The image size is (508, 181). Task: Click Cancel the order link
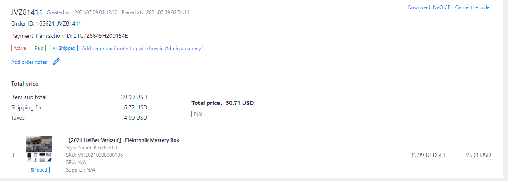[x=473, y=7]
